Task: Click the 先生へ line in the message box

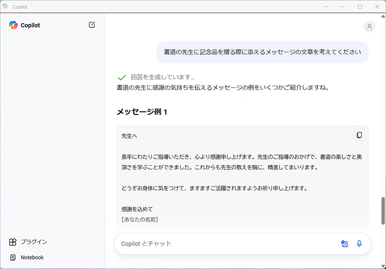Action: pos(129,136)
